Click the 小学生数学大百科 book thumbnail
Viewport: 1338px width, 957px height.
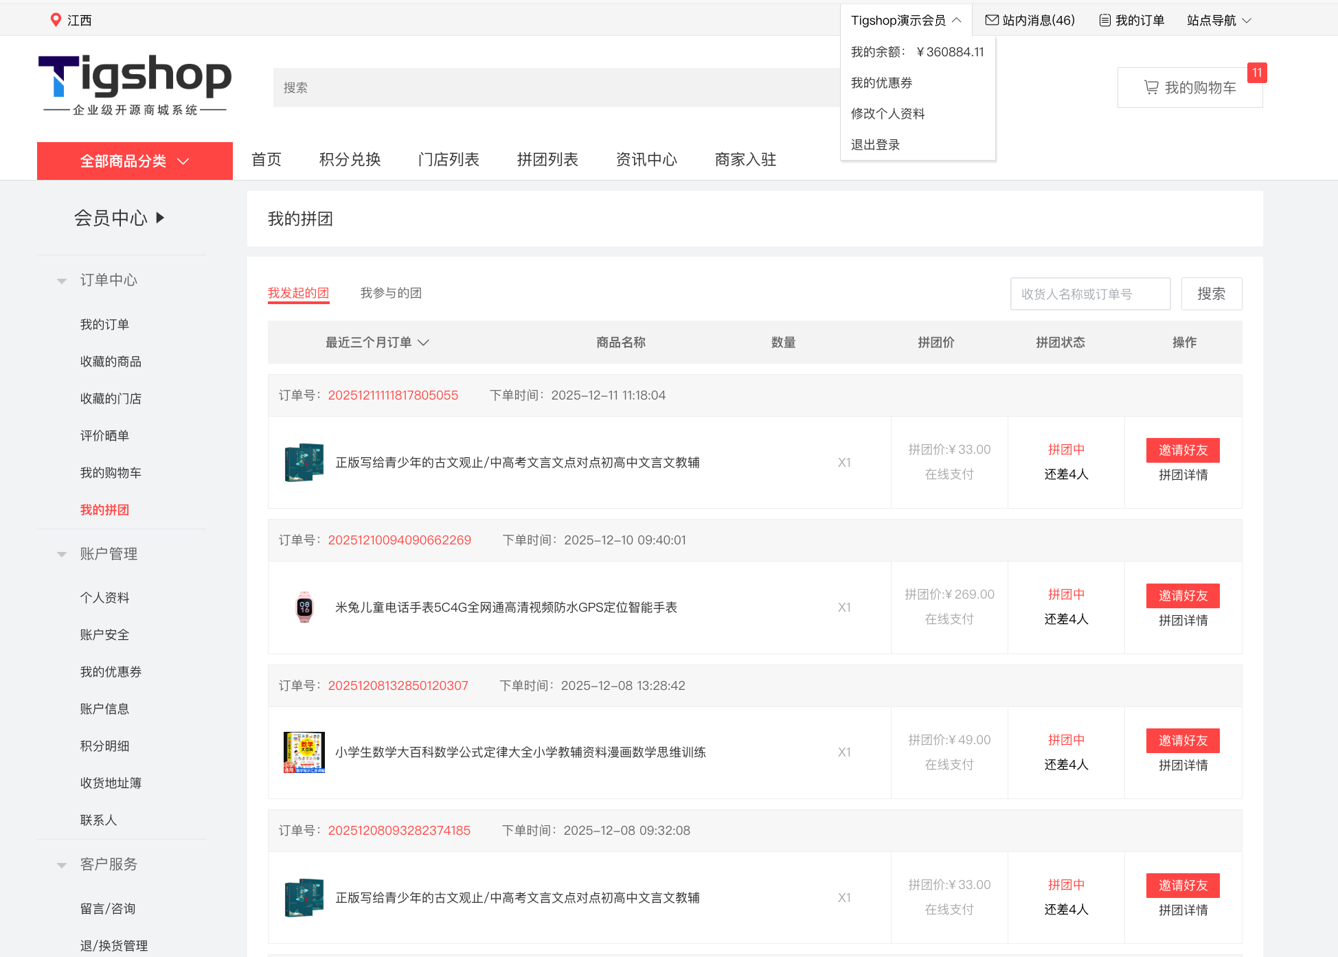pyautogui.click(x=304, y=752)
